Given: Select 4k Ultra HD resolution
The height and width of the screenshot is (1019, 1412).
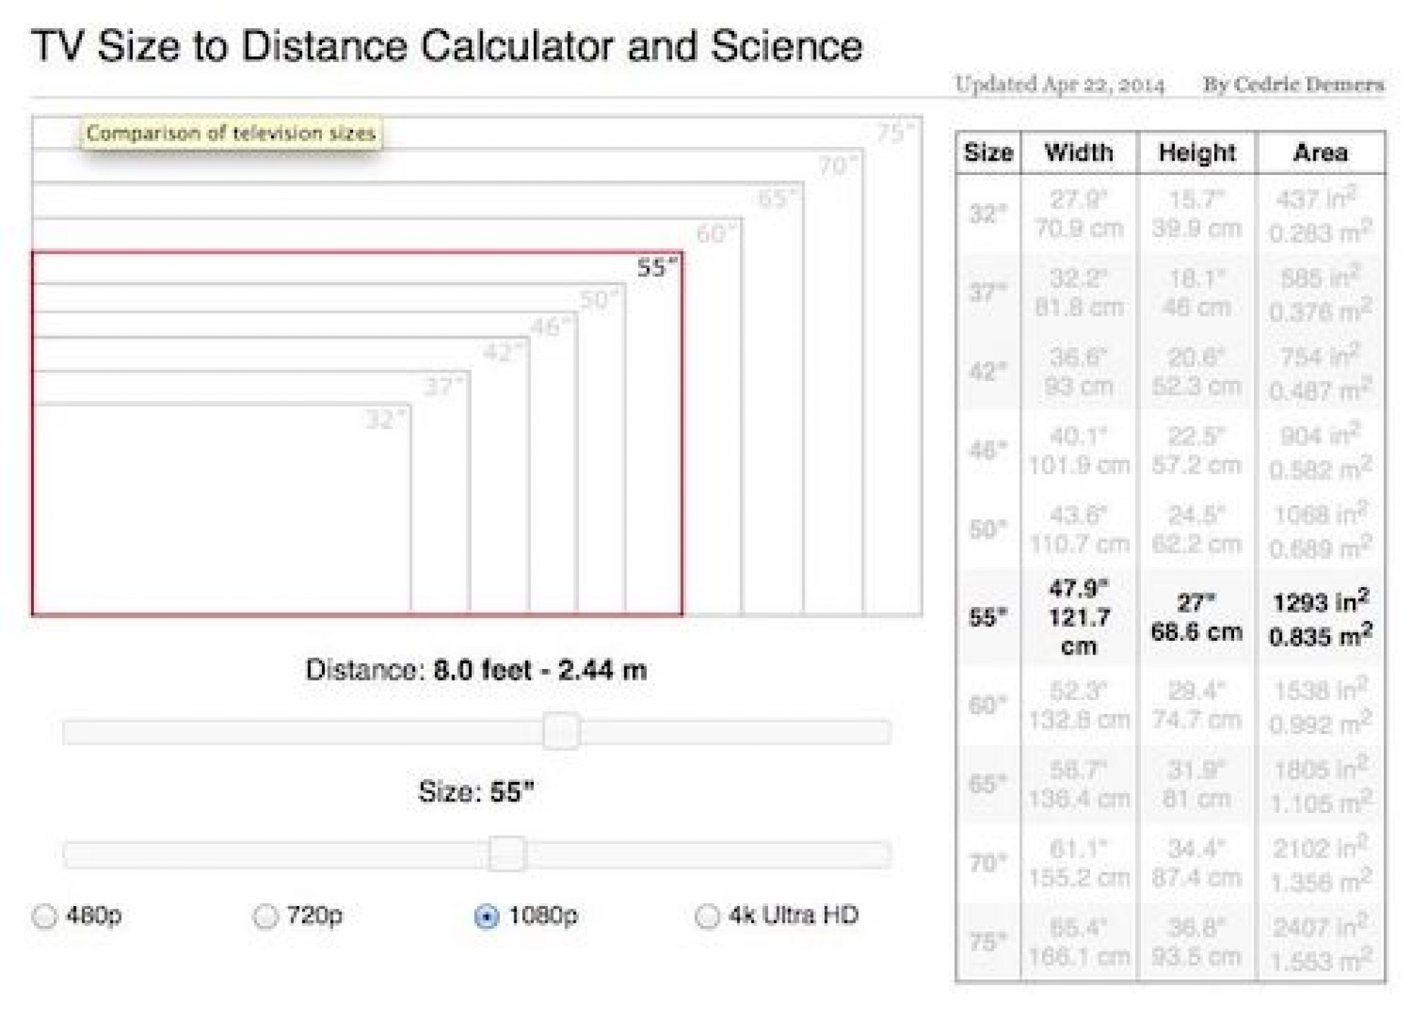Looking at the screenshot, I should [707, 917].
